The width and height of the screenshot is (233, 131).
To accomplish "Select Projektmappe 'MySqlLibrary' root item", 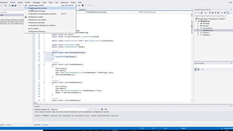I will (212, 19).
